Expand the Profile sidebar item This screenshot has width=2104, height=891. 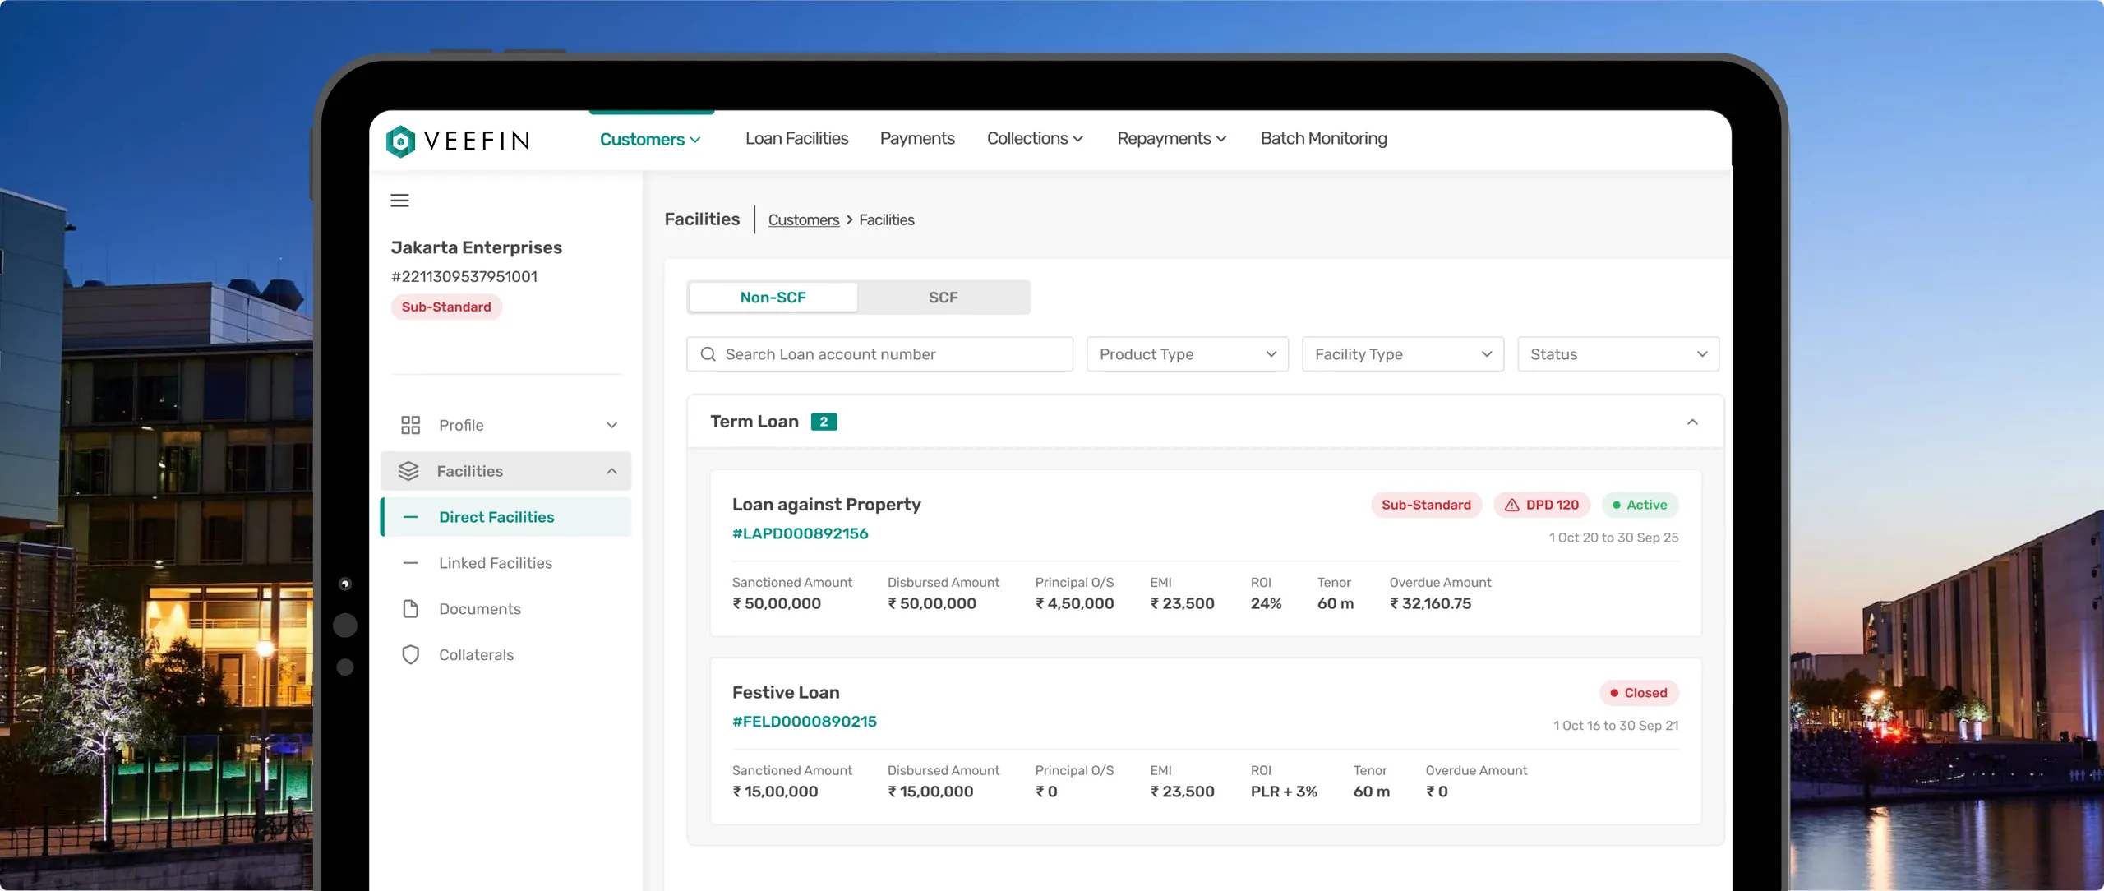point(611,425)
